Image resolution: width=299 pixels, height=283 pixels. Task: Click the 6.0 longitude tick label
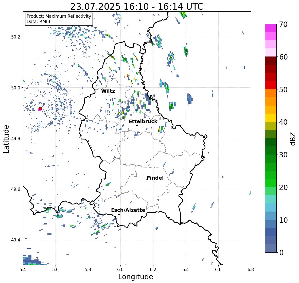(x=120, y=269)
